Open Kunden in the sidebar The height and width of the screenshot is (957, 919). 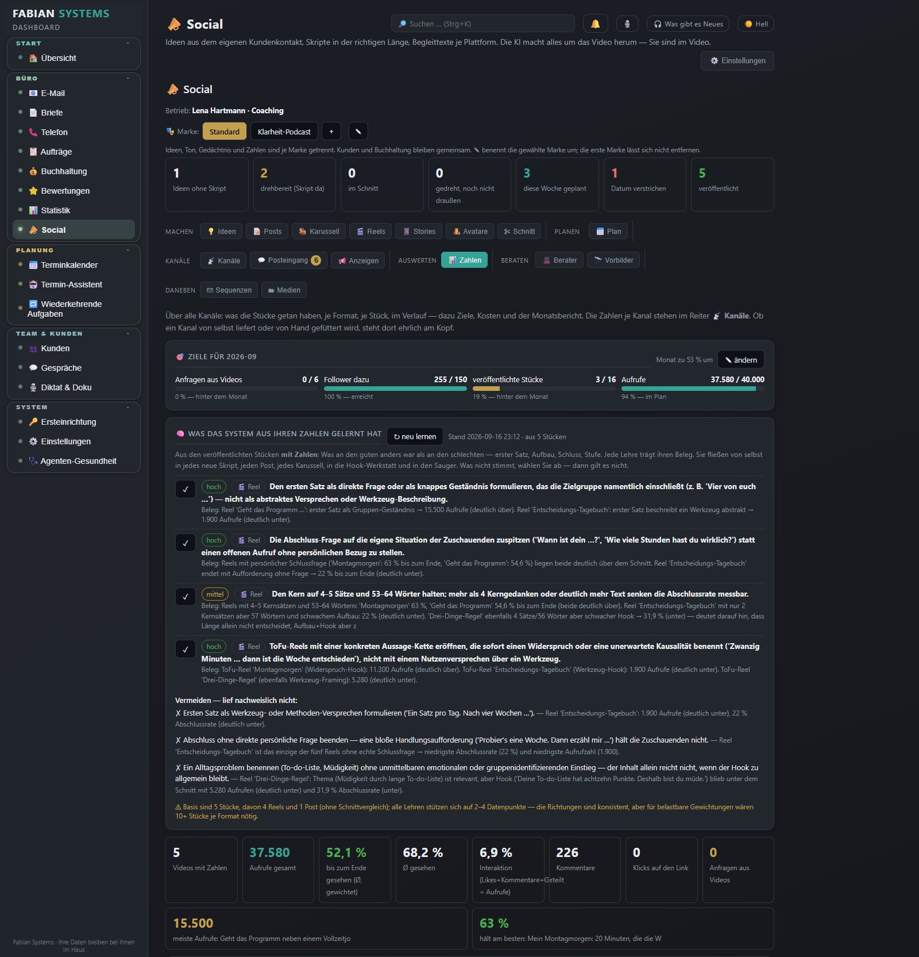pos(74,348)
